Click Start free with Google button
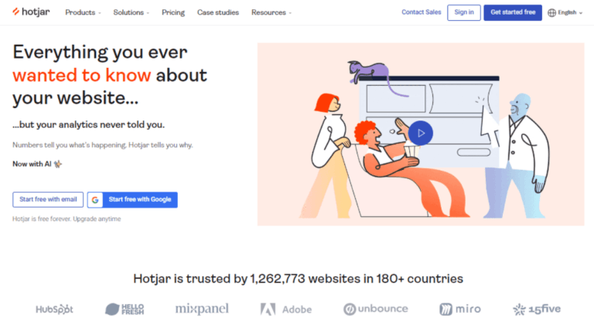594x335 pixels. pos(132,200)
